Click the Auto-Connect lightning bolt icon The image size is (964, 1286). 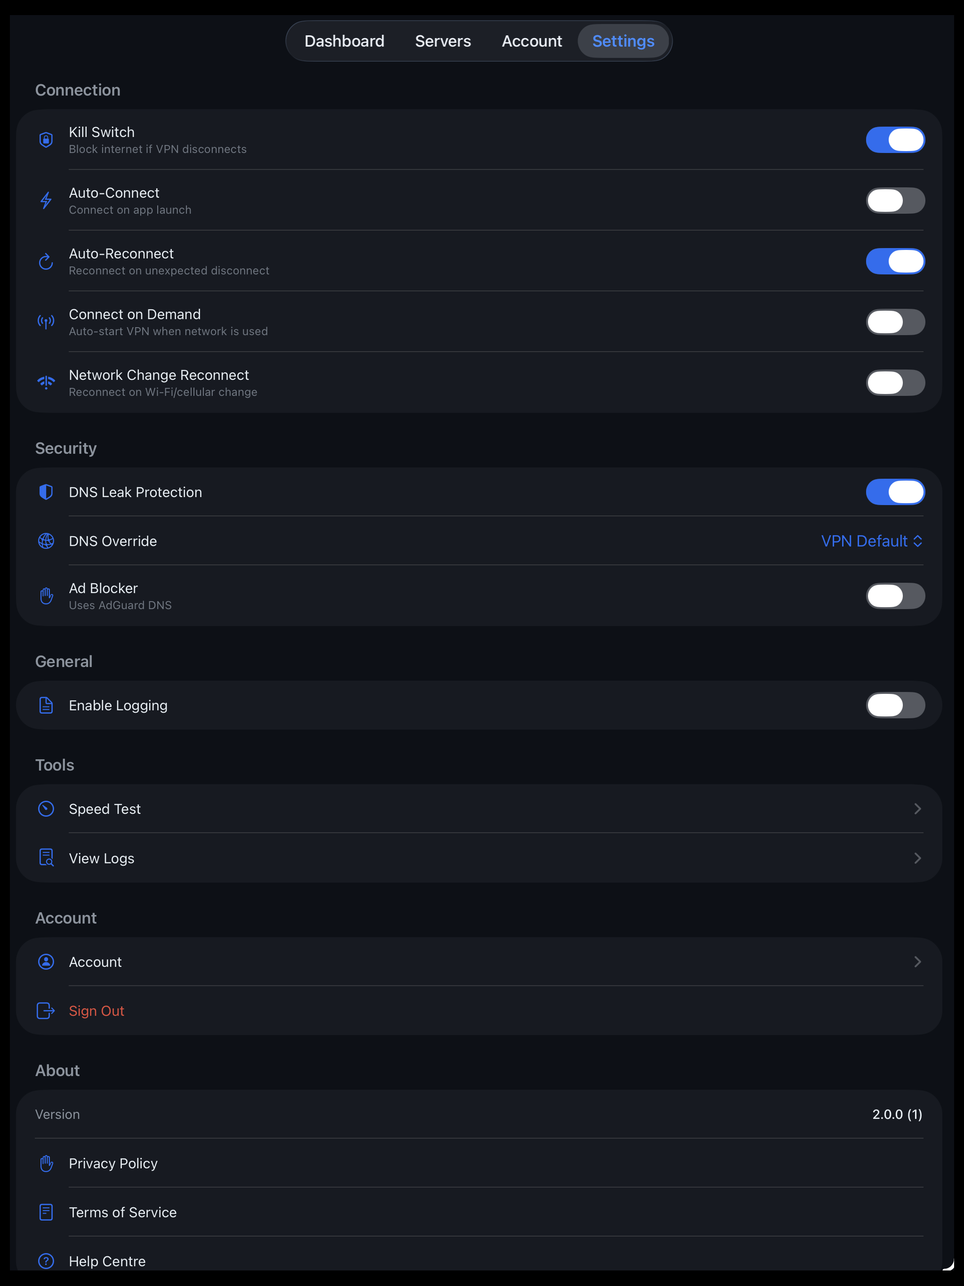click(x=46, y=201)
